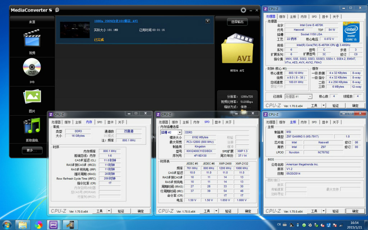
Task: Remove the converted AVI item with X
Action: pos(207,21)
